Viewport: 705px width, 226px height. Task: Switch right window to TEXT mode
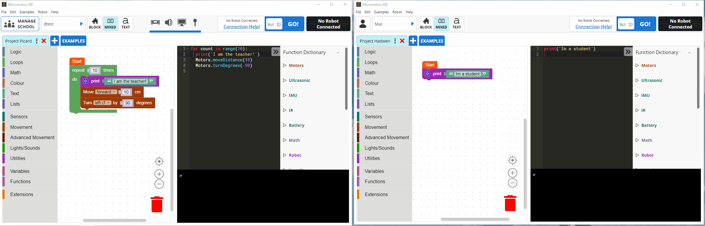click(456, 24)
